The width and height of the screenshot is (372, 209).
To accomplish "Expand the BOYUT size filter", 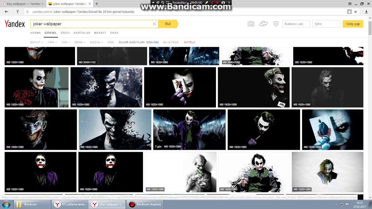I will 37,42.
